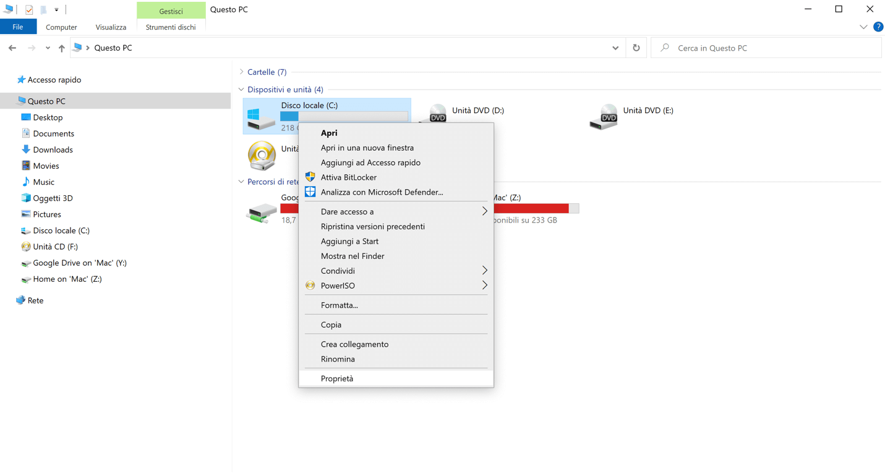Click the PowerISO disc icon in context menu
This screenshot has height=474, width=885.
coord(310,286)
